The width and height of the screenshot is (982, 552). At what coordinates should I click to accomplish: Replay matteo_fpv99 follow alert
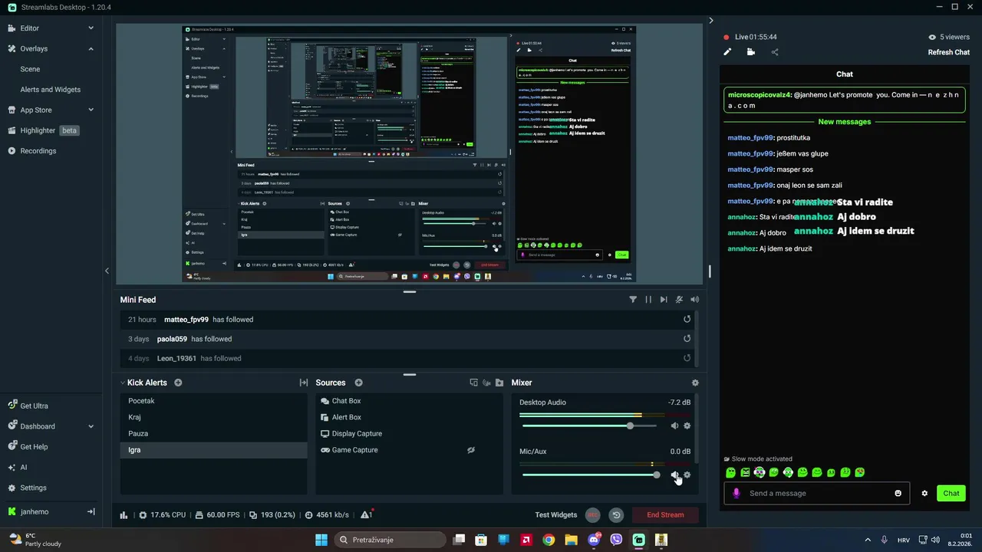(x=687, y=319)
